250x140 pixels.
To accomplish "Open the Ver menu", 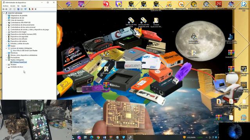I will pos(18,6).
